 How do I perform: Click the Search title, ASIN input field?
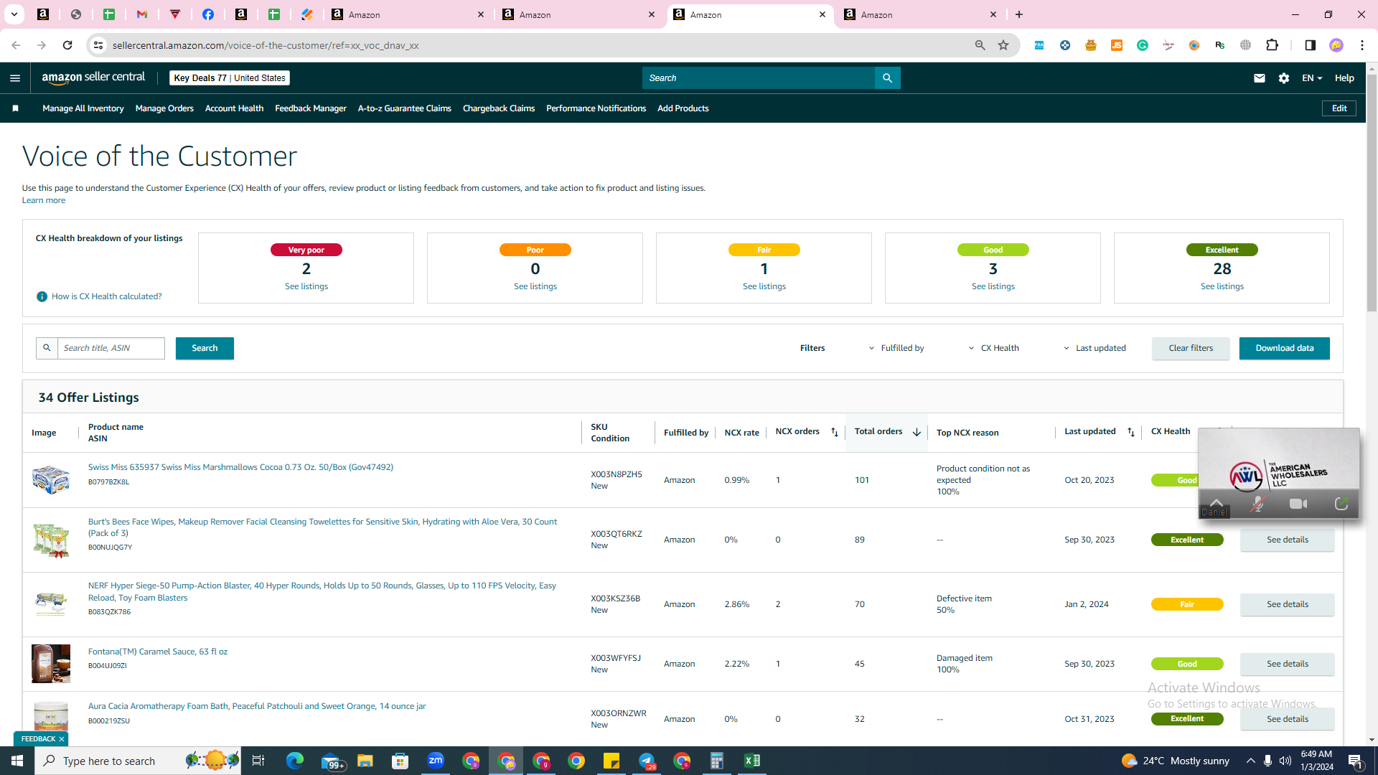tap(111, 348)
